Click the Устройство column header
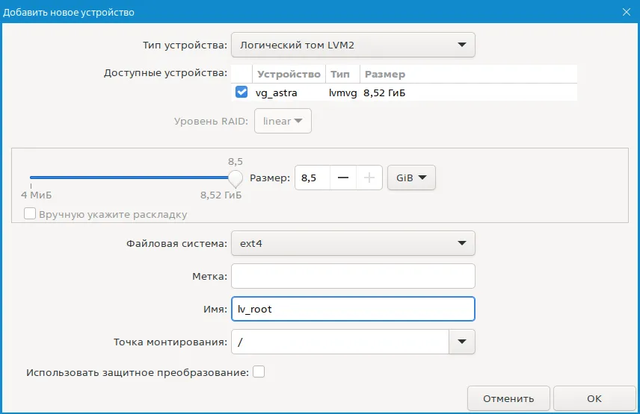640x414 pixels. coord(289,74)
